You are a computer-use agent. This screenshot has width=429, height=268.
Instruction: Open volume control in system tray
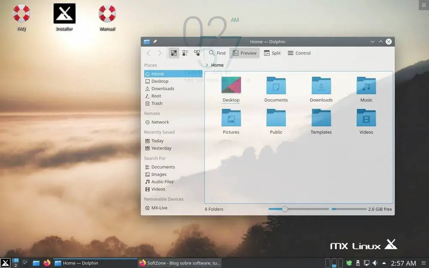point(375,263)
